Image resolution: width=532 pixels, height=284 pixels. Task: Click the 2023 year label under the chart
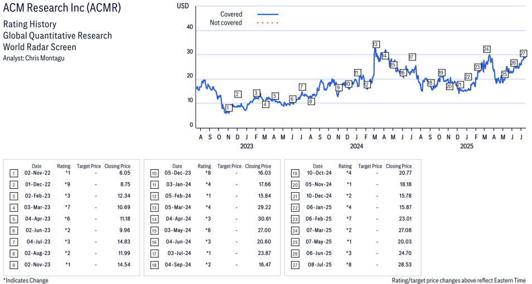[246, 146]
